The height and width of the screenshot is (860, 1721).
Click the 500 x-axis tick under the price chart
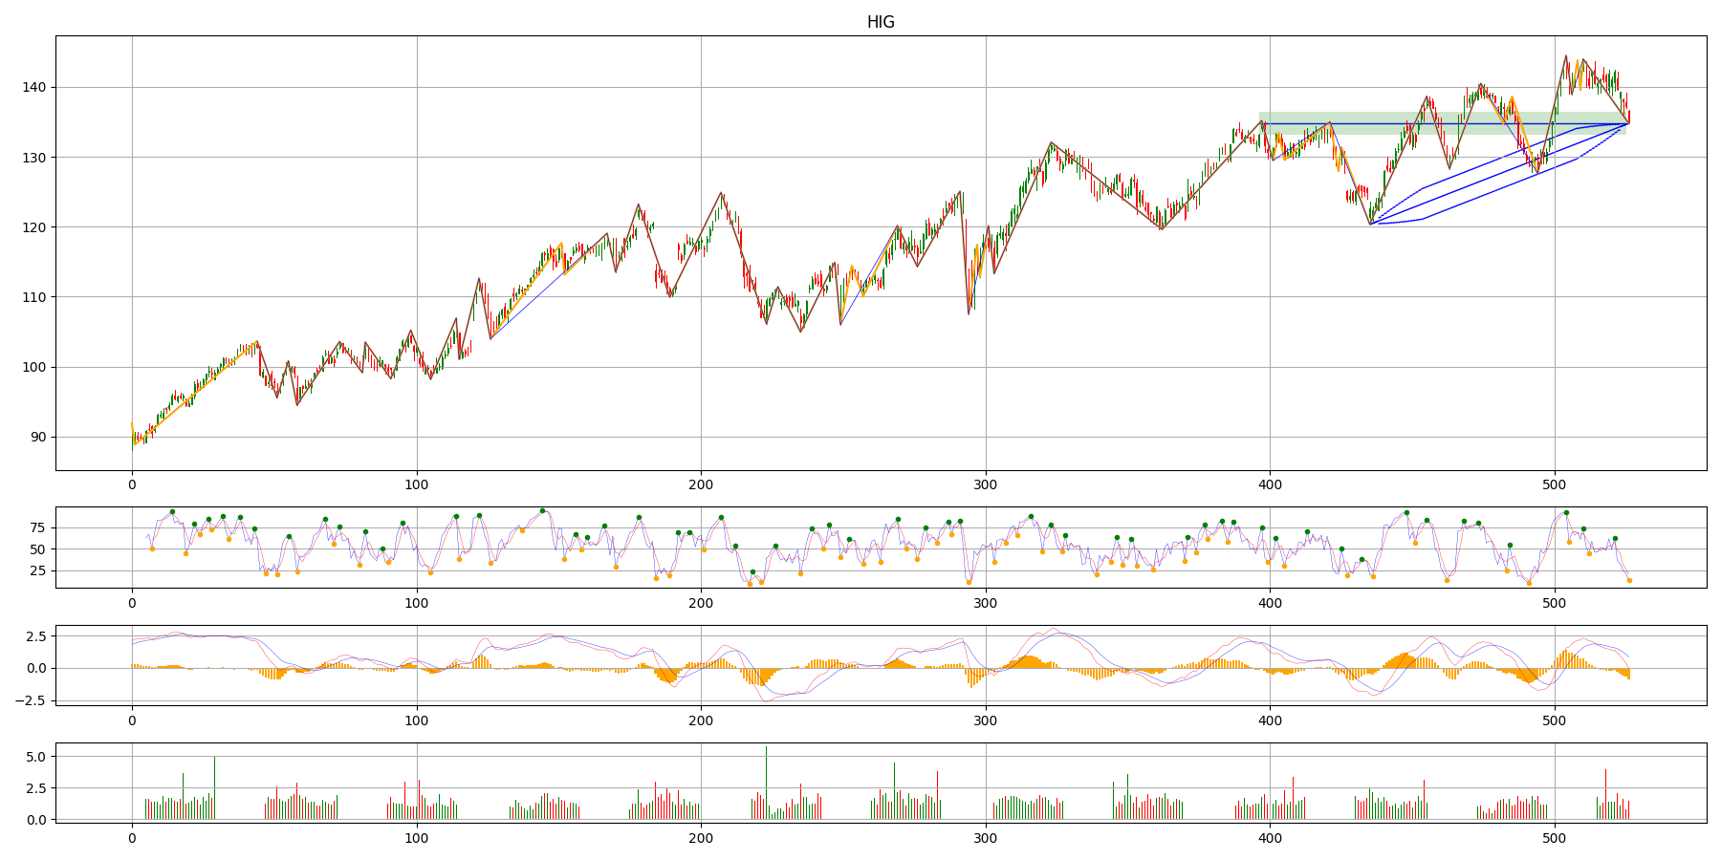pyautogui.click(x=1555, y=485)
